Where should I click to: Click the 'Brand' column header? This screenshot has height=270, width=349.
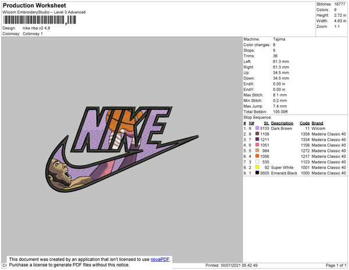tap(317, 123)
